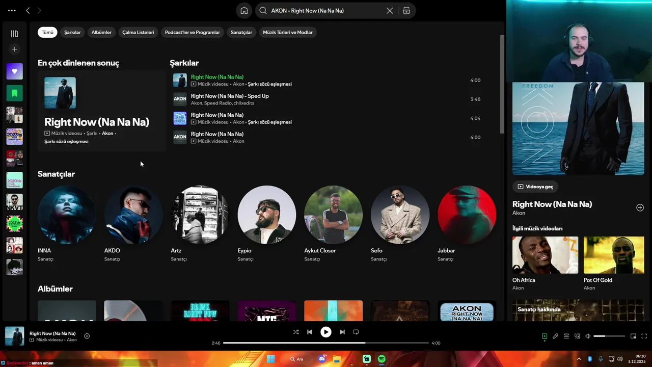Open the AKDO artist profile
This screenshot has height=367, width=652.
coord(133,224)
